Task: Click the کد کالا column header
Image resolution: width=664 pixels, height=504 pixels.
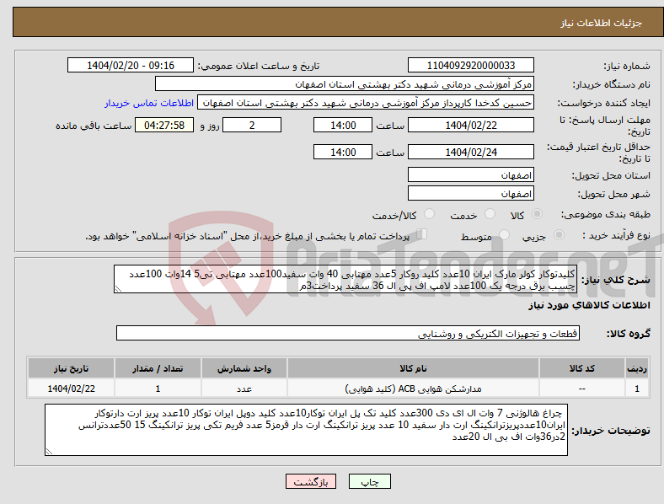Action: 582,368
